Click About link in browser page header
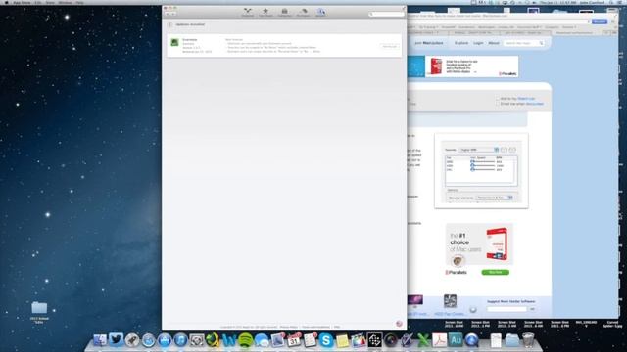The width and height of the screenshot is (627, 352). (494, 43)
